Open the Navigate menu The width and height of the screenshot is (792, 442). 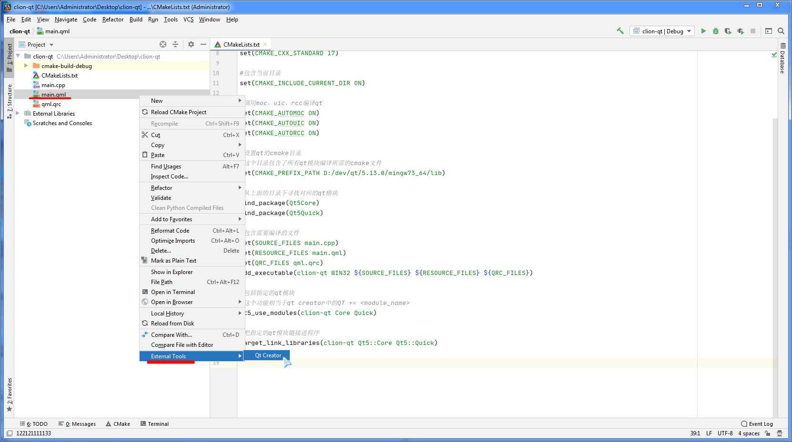point(66,20)
